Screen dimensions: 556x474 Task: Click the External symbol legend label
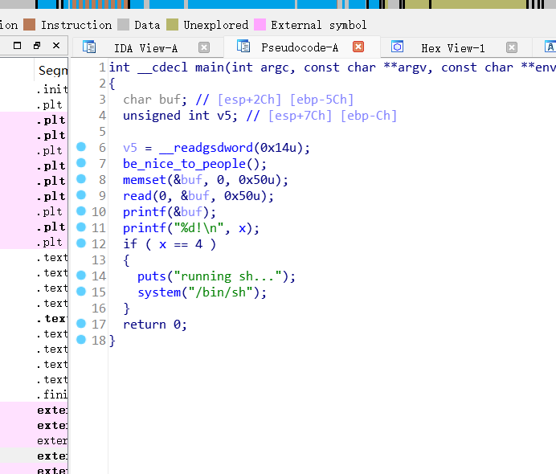(x=318, y=25)
